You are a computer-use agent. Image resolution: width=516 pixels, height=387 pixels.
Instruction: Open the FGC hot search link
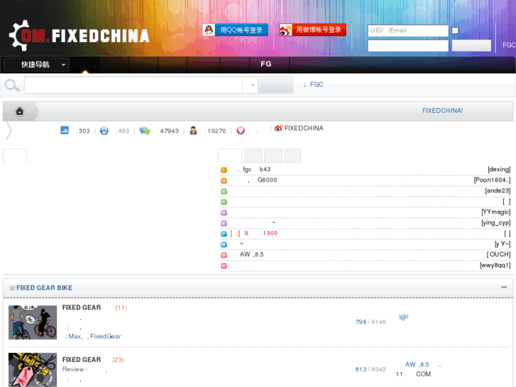coord(317,85)
